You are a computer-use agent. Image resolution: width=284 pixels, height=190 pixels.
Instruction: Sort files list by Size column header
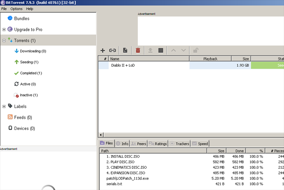[x=216, y=151]
